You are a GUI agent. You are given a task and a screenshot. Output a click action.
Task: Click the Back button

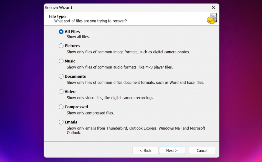coord(145,150)
